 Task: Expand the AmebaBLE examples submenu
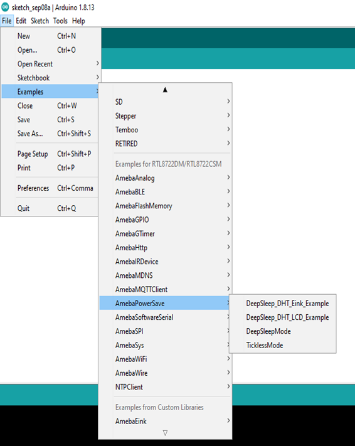(x=165, y=192)
